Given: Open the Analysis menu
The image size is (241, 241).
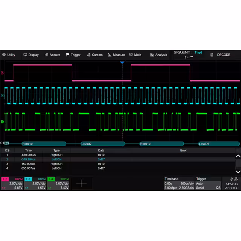Looking at the screenshot, I should [159, 55].
